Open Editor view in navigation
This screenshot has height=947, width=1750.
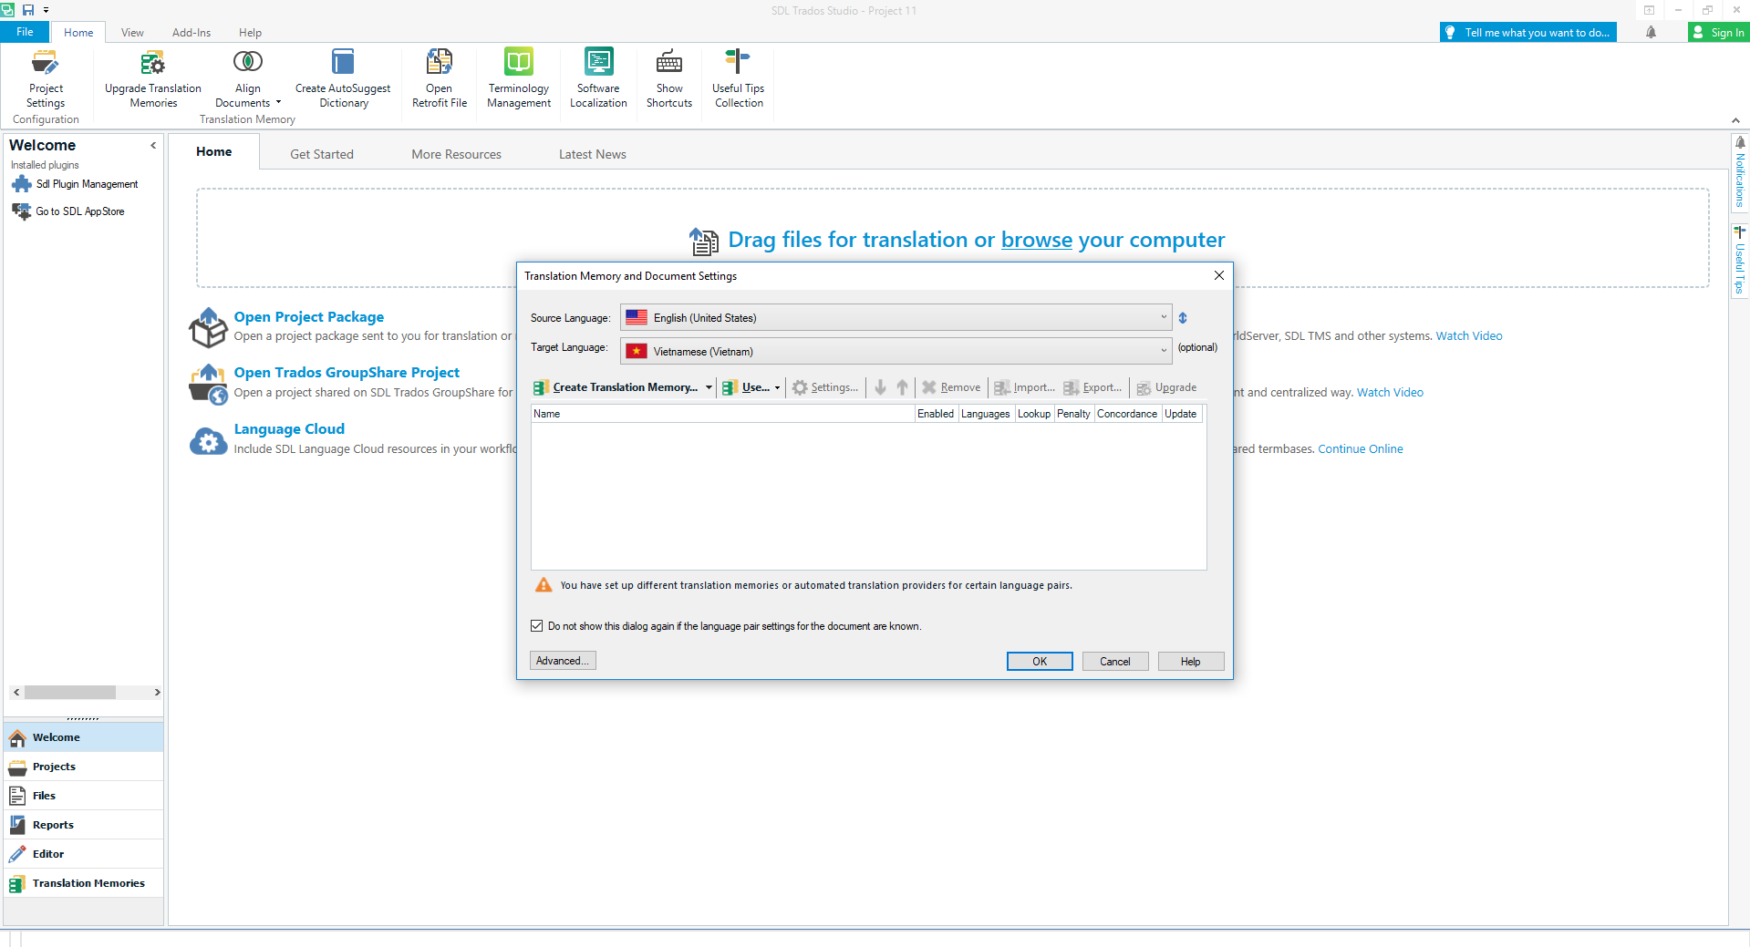coord(83,854)
